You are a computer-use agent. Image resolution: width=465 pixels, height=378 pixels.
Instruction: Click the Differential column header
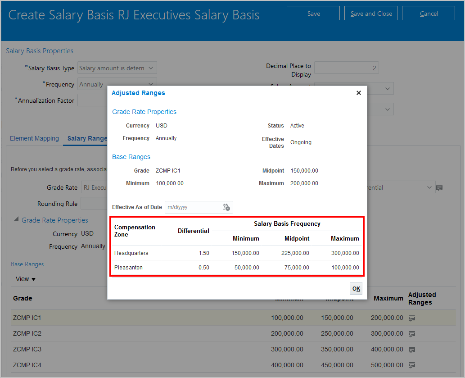[194, 231]
